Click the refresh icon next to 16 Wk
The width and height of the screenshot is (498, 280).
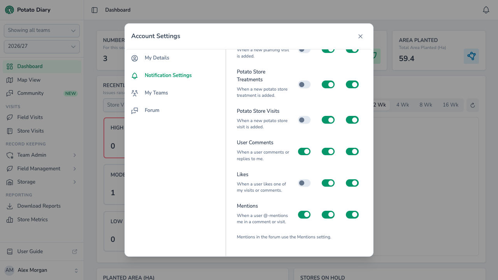473,105
